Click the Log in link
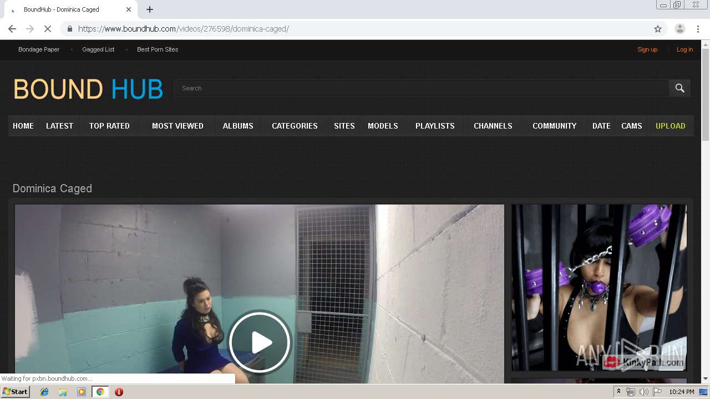 pyautogui.click(x=684, y=49)
